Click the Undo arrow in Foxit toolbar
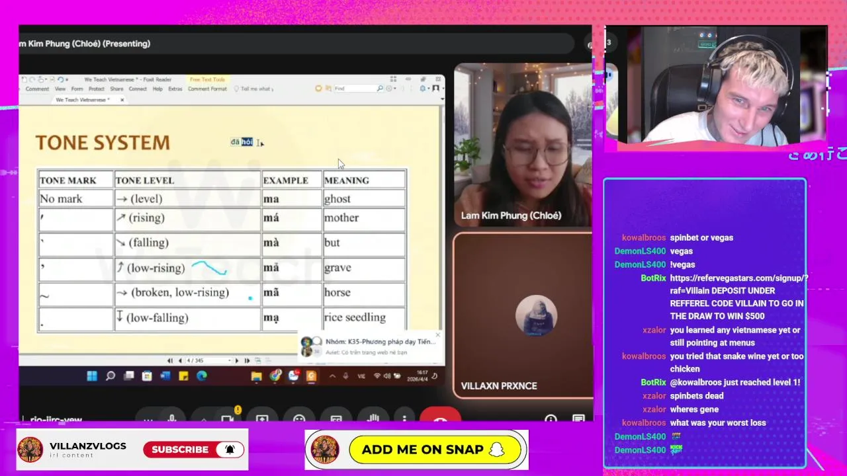 pyautogui.click(x=60, y=79)
